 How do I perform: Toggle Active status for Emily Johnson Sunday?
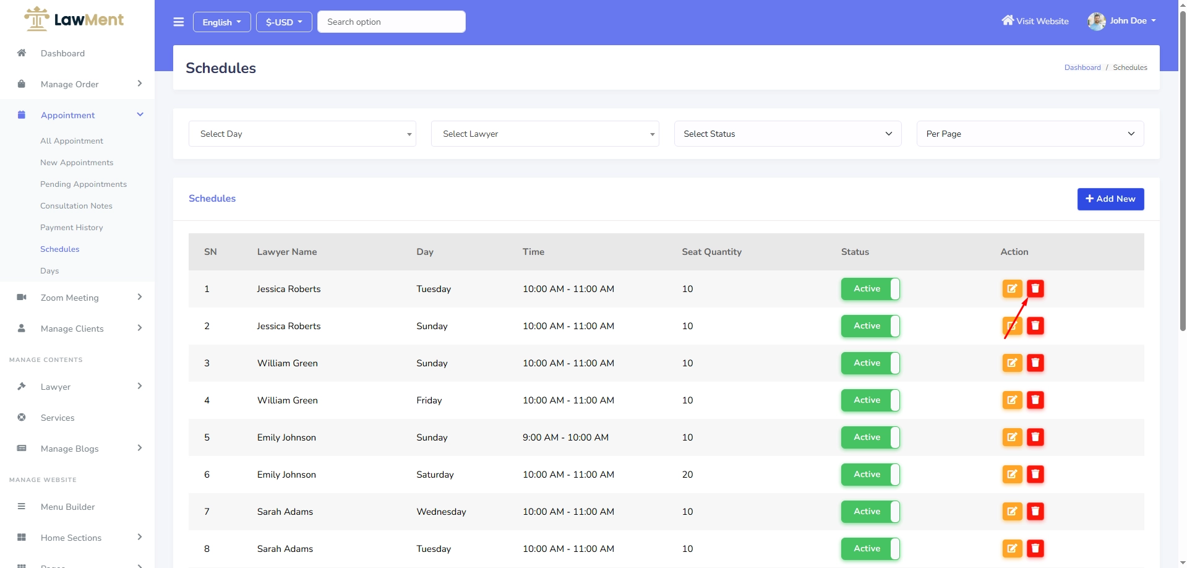(870, 437)
